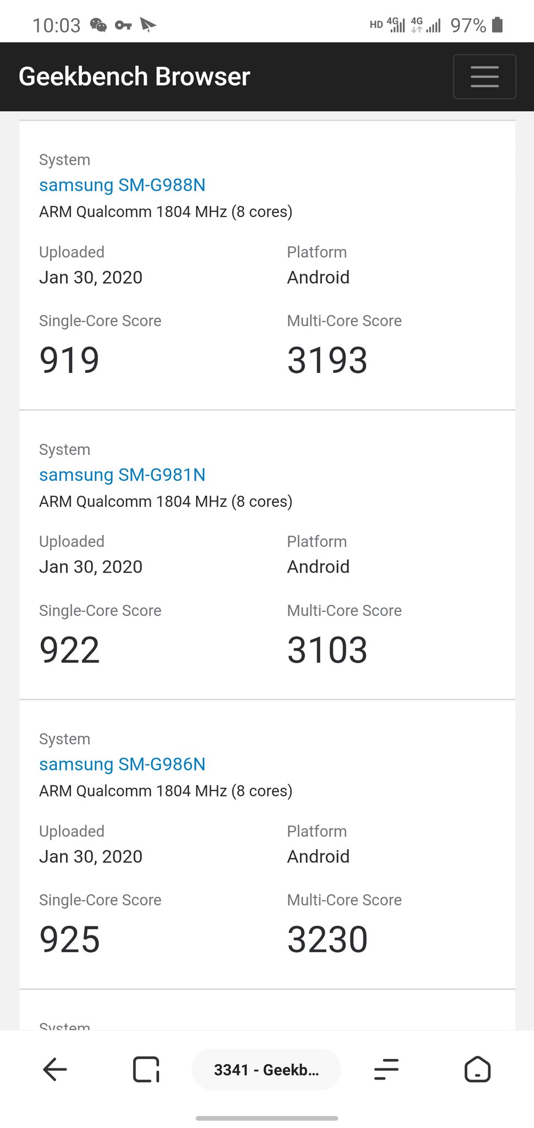Screen dimensions: 534x1128
Task: Tap the single-core score 925
Action: 70,940
